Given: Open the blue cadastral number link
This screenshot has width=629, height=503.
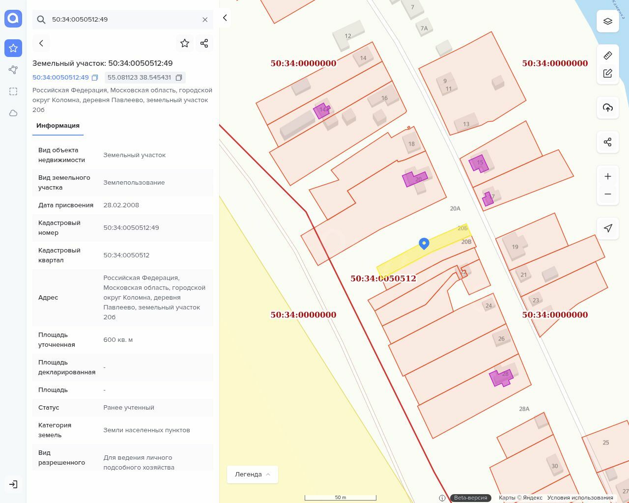Looking at the screenshot, I should click(60, 78).
